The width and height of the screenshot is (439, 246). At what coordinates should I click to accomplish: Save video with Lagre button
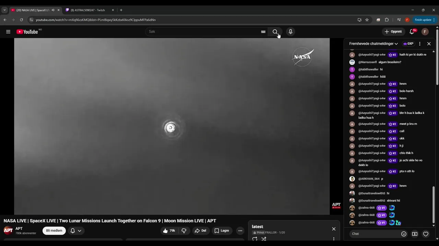coord(222,231)
